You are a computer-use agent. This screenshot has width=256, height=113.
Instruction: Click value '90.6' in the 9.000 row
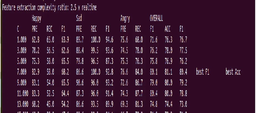coord(80,83)
